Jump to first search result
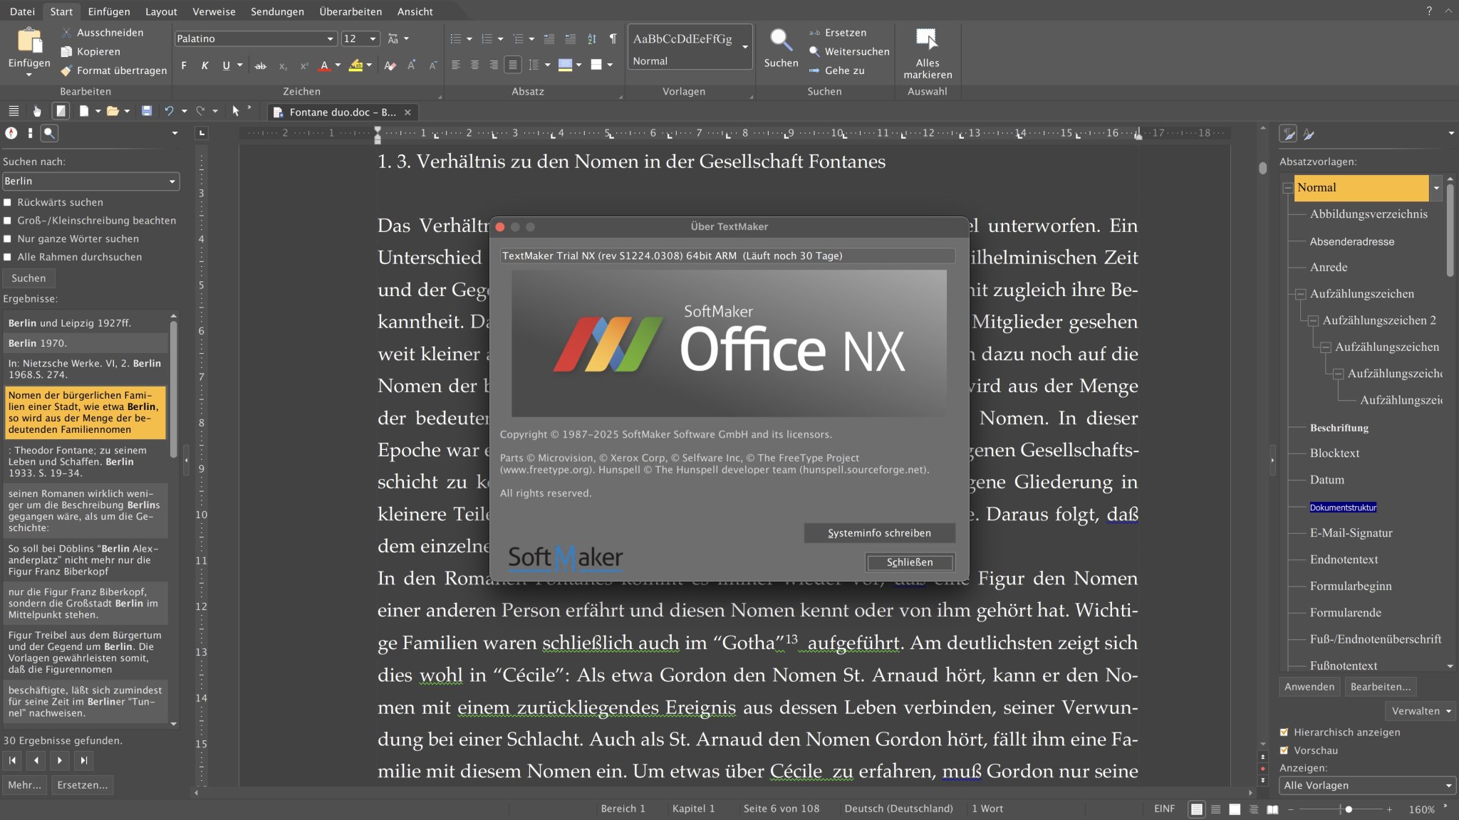This screenshot has width=1459, height=820. pyautogui.click(x=13, y=760)
